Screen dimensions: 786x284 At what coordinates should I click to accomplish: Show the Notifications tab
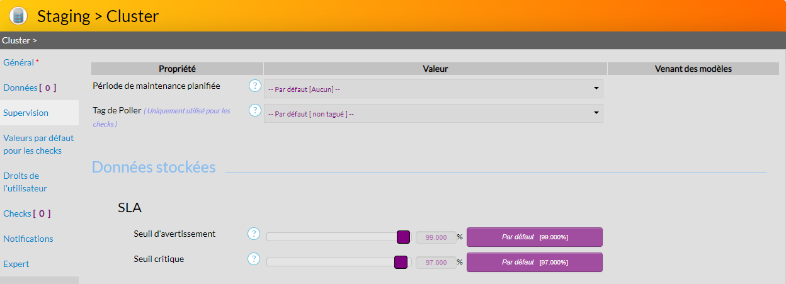pos(28,239)
